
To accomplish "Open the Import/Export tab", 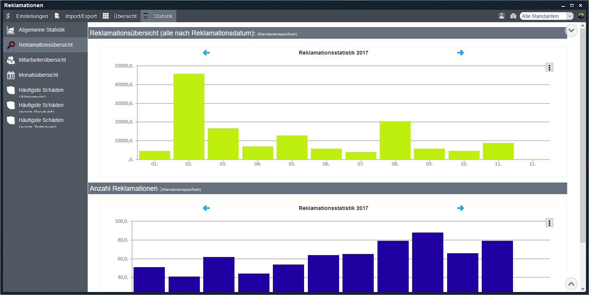I will [76, 16].
